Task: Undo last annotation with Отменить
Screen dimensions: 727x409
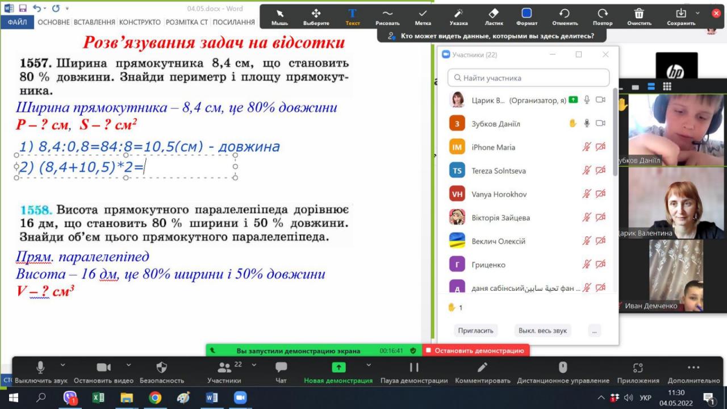Action: (x=564, y=16)
